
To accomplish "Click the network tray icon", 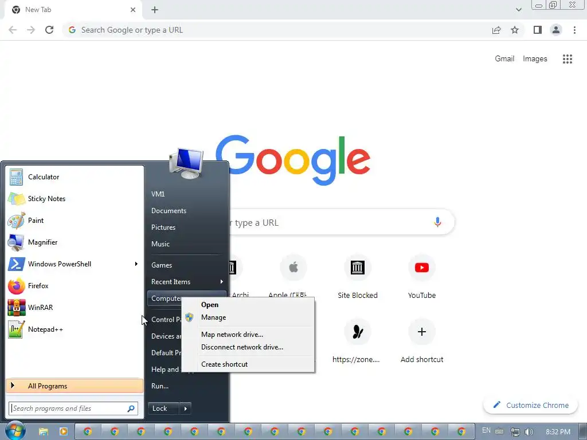I will [x=515, y=432].
